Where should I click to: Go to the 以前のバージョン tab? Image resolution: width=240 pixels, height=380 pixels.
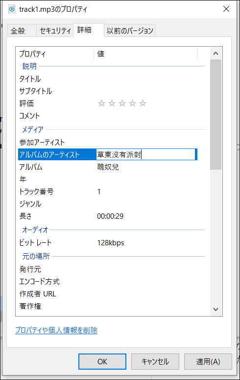130,31
